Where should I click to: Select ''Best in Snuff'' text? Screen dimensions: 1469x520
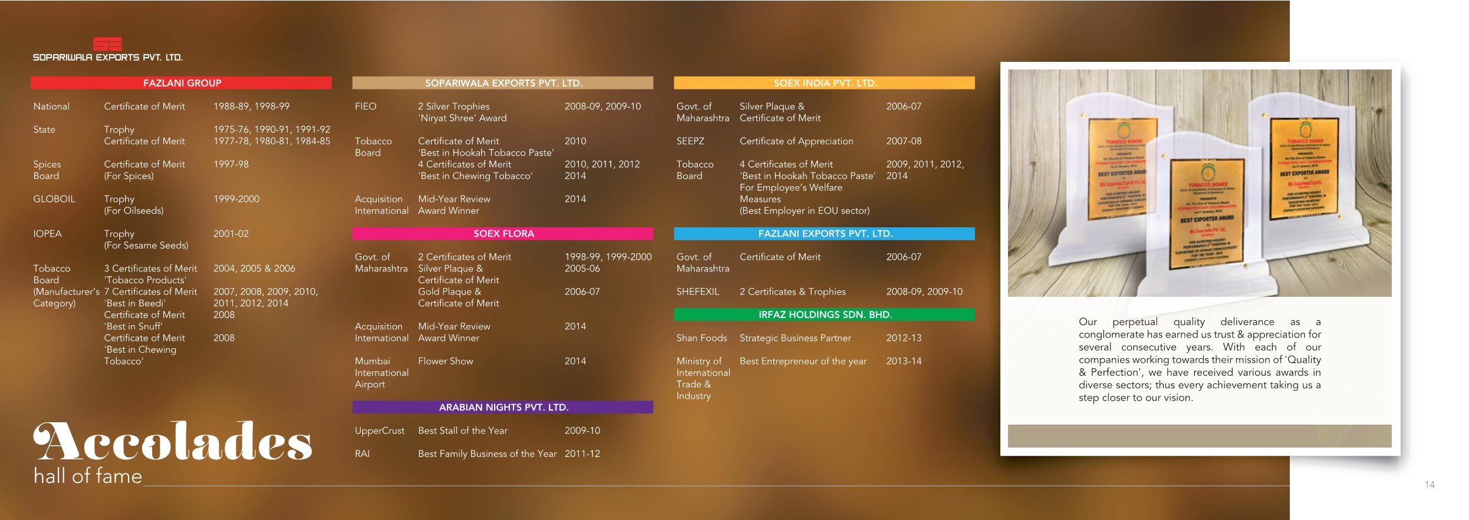pos(133,326)
